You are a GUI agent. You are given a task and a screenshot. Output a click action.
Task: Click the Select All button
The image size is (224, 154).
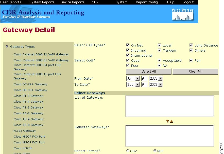[x=149, y=71]
